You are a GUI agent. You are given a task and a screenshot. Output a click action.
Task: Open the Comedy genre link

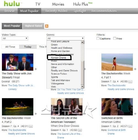pyautogui.click(x=12, y=89)
